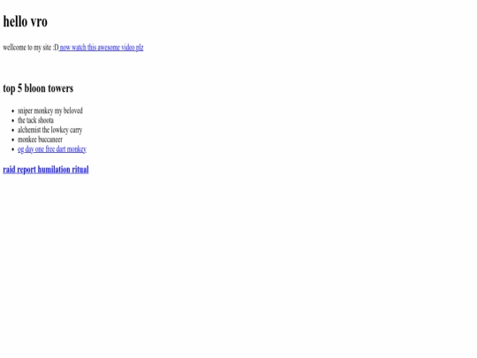Click the word "hello" in the main heading

tap(15, 21)
